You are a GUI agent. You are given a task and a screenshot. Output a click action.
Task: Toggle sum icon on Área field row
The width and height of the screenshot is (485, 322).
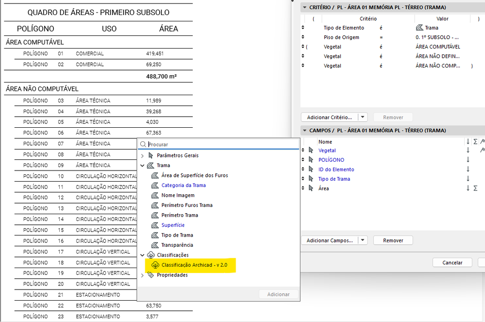pyautogui.click(x=475, y=188)
